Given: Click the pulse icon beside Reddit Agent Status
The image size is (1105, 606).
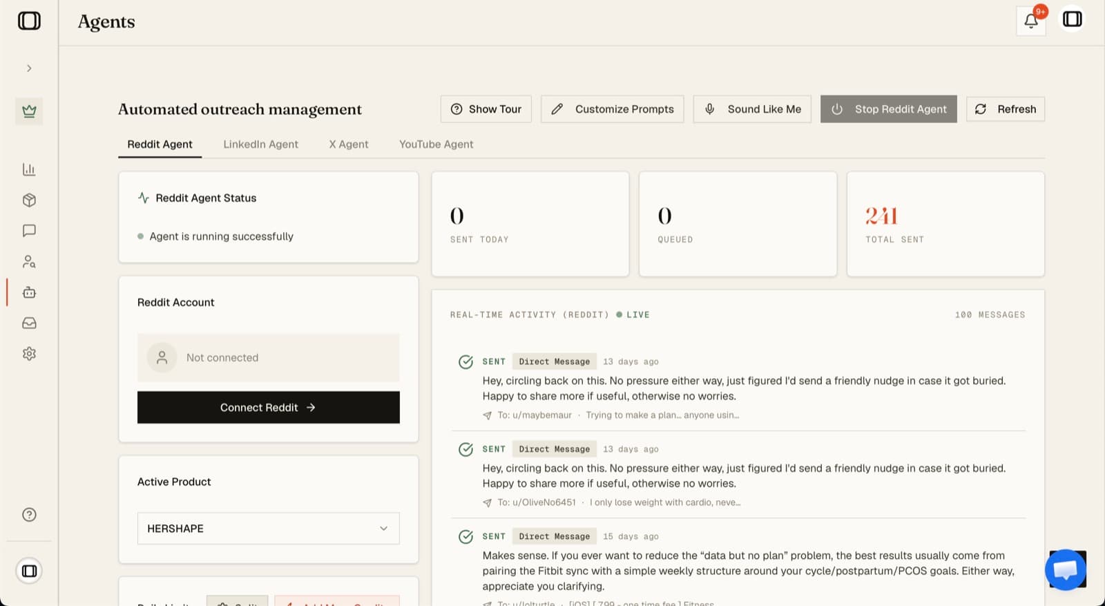Looking at the screenshot, I should coord(144,198).
